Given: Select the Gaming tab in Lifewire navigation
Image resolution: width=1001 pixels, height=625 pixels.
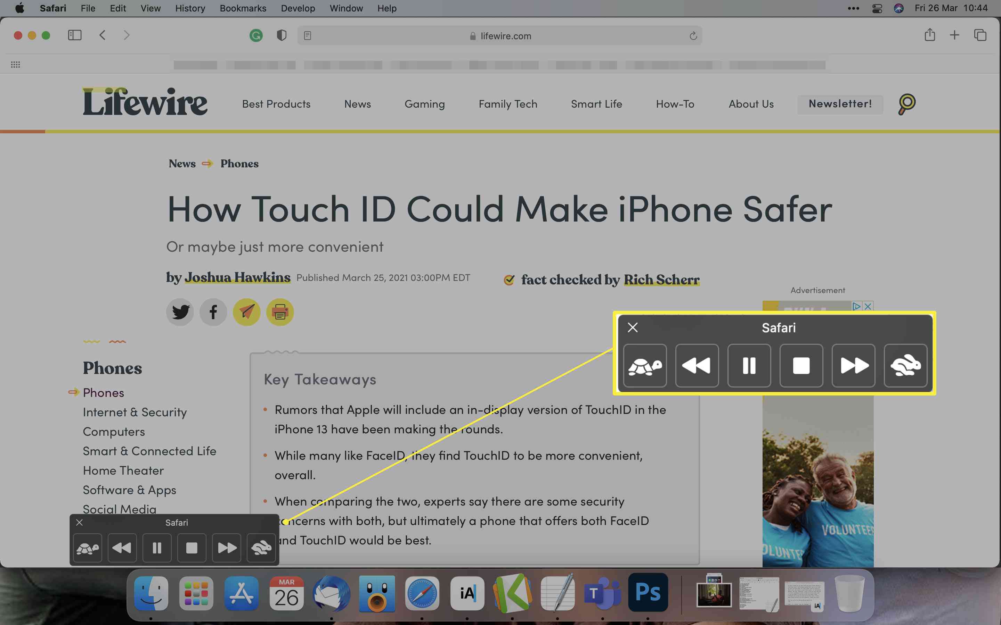Looking at the screenshot, I should pos(424,104).
